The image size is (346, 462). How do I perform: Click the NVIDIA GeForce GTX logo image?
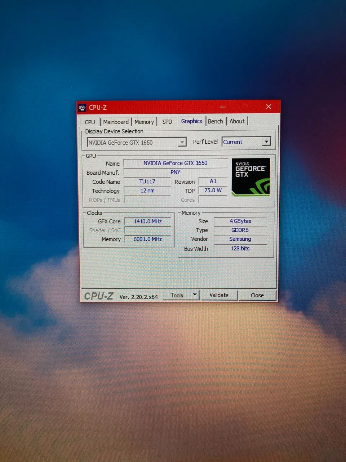pyautogui.click(x=251, y=177)
